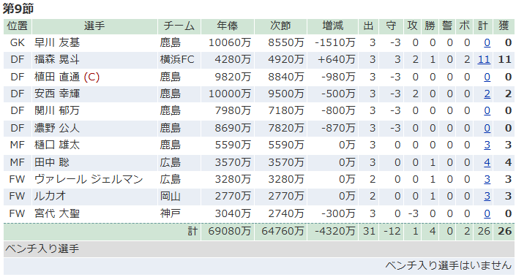
Task: Select player name 田中 聡
Action: pyautogui.click(x=52, y=162)
